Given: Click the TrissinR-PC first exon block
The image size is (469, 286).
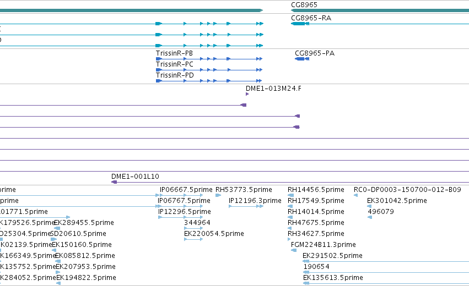Looking at the screenshot, I should [x=159, y=70].
